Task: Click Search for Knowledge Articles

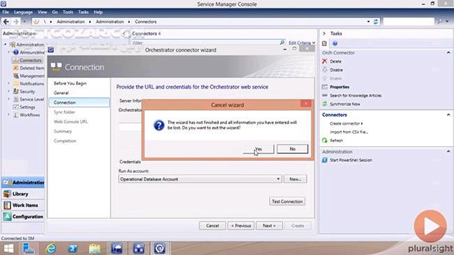Action: pyautogui.click(x=356, y=95)
